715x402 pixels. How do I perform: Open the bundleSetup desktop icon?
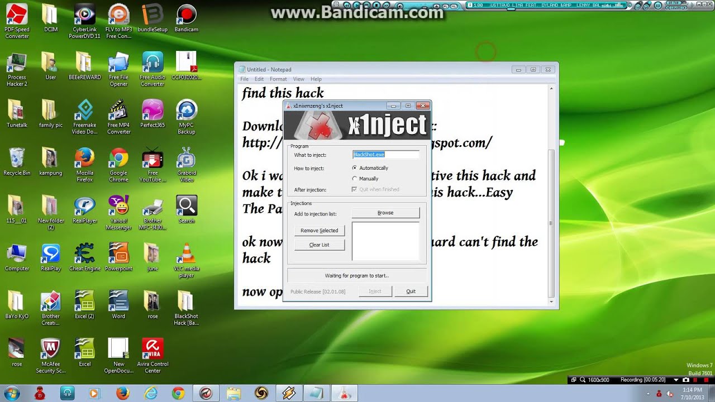(x=152, y=18)
